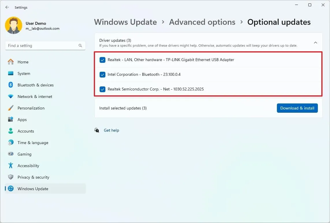Viewport: 330px width, 223px height.
Task: Select the m__lab@outlook.com account email text
Action: tap(42, 29)
